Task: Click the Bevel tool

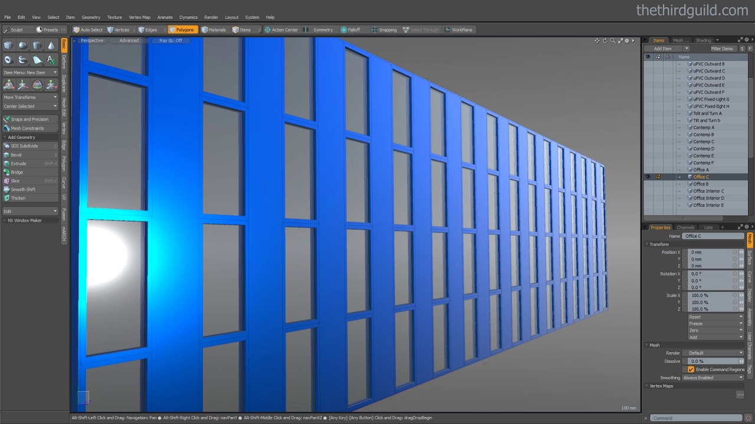Action: pos(16,155)
